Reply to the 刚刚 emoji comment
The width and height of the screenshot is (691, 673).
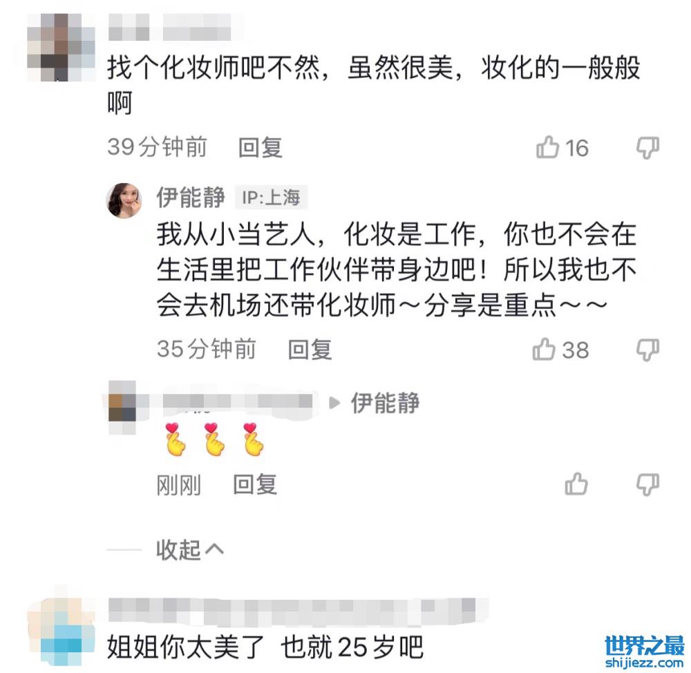pos(255,484)
